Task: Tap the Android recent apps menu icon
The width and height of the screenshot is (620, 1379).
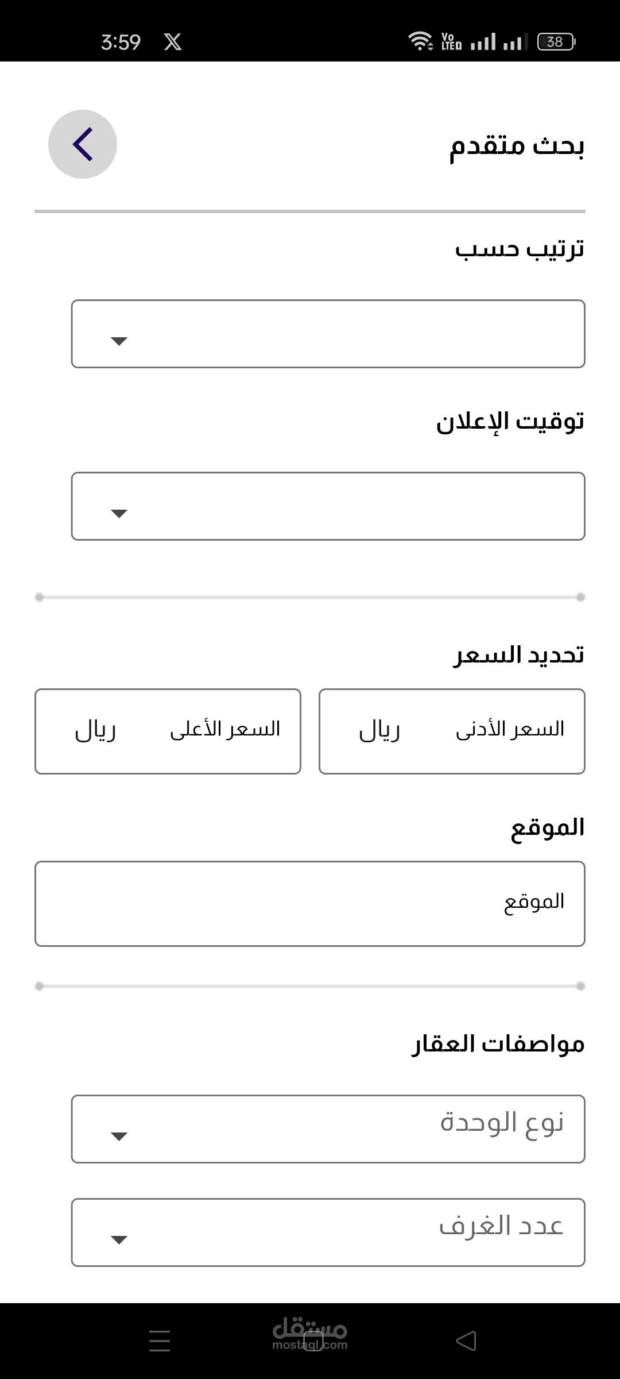Action: click(160, 1341)
